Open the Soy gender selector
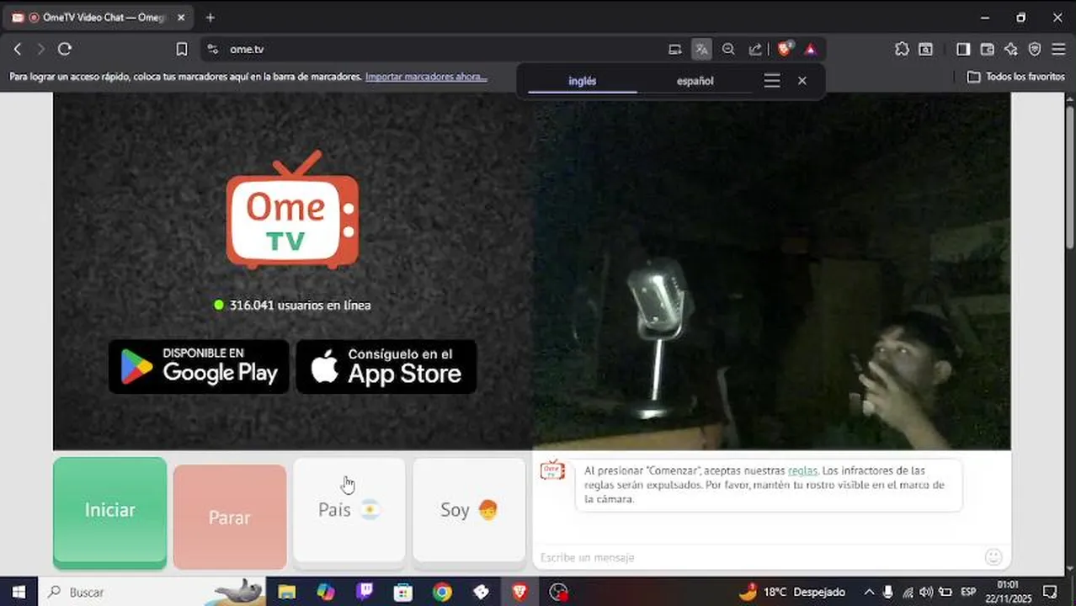The image size is (1076, 606). (469, 510)
